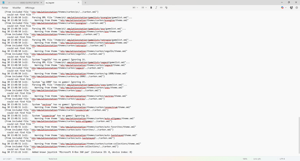The image size is (300, 161).
Task: Click the Warning line for auto-allgames/theme.xml
Action: (69, 118)
